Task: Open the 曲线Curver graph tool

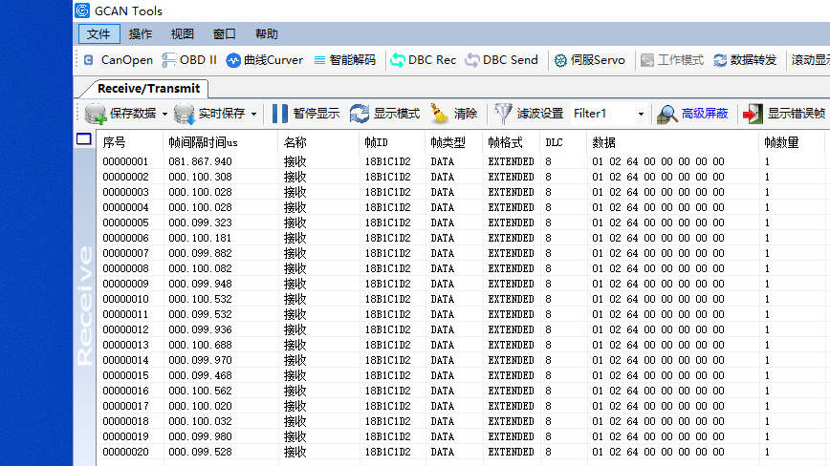Action: tap(265, 60)
